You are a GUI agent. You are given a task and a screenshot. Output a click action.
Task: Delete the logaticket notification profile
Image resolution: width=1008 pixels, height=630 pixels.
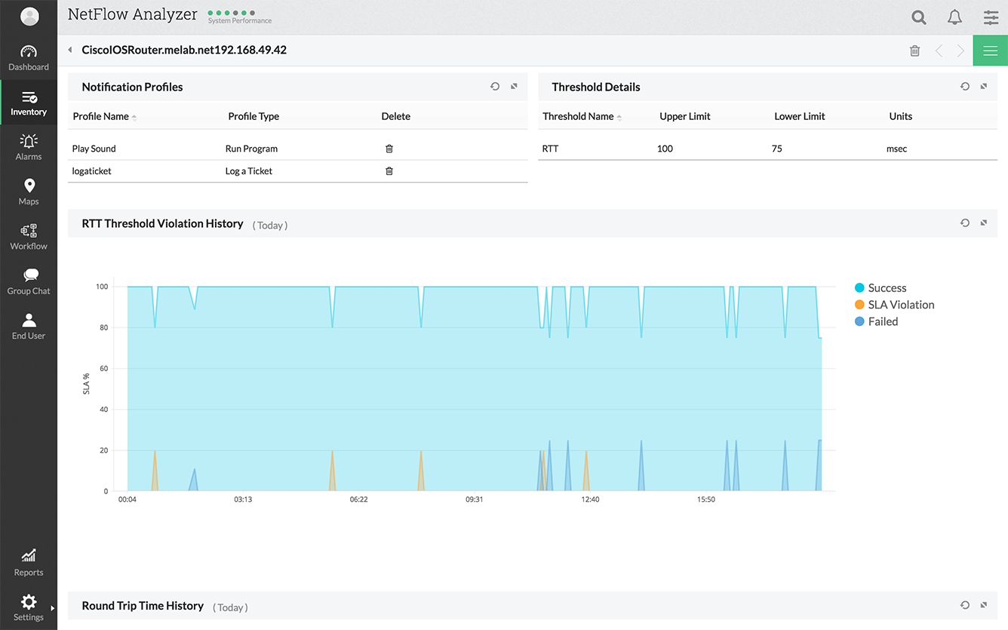coord(389,171)
